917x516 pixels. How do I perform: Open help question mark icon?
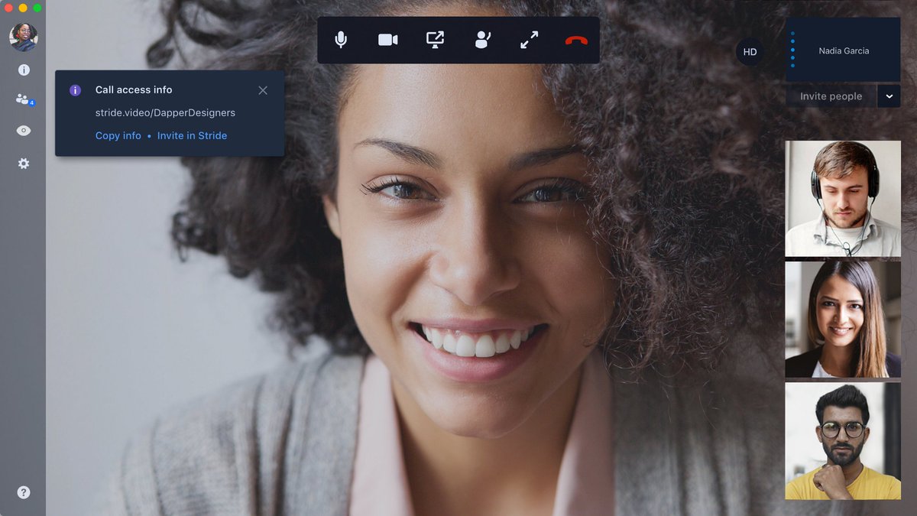coord(24,492)
